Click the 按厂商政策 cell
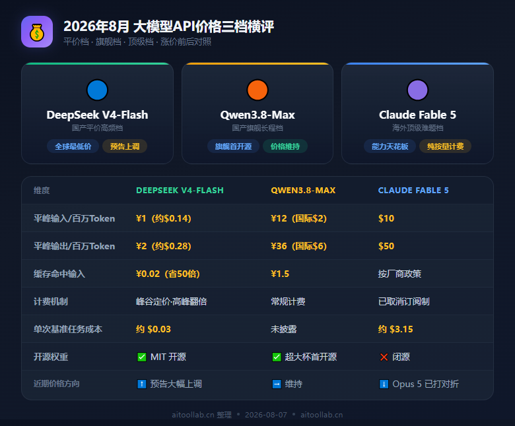This screenshot has width=515, height=426. pyautogui.click(x=399, y=274)
